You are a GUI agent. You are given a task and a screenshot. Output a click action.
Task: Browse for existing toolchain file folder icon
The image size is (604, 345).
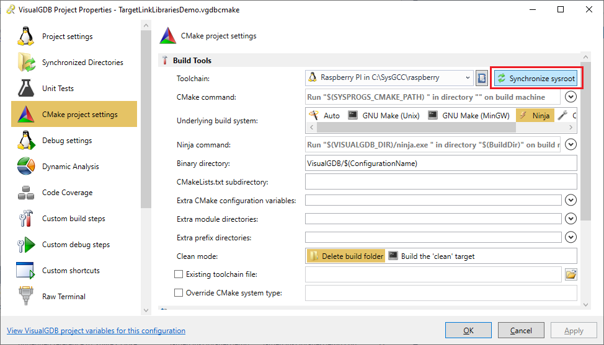click(x=571, y=274)
